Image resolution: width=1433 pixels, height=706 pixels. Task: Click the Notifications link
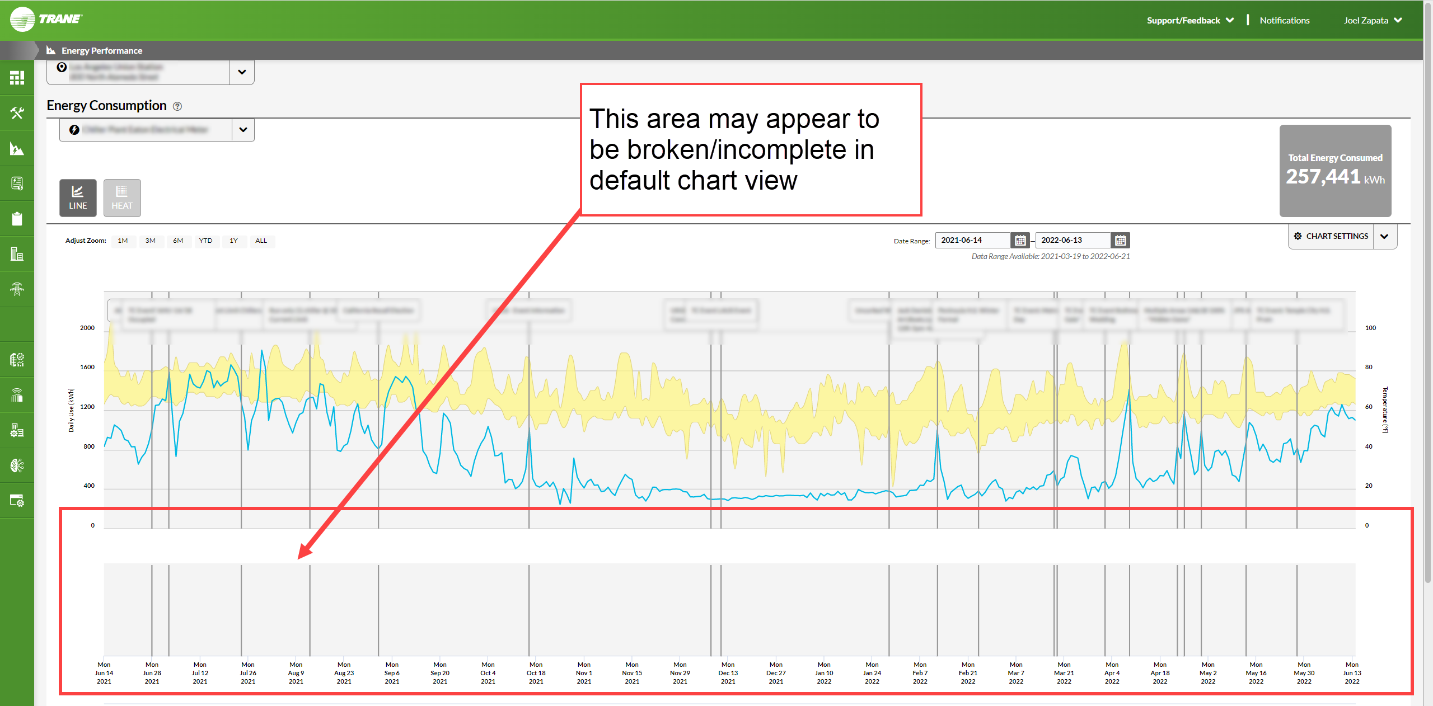(1284, 21)
